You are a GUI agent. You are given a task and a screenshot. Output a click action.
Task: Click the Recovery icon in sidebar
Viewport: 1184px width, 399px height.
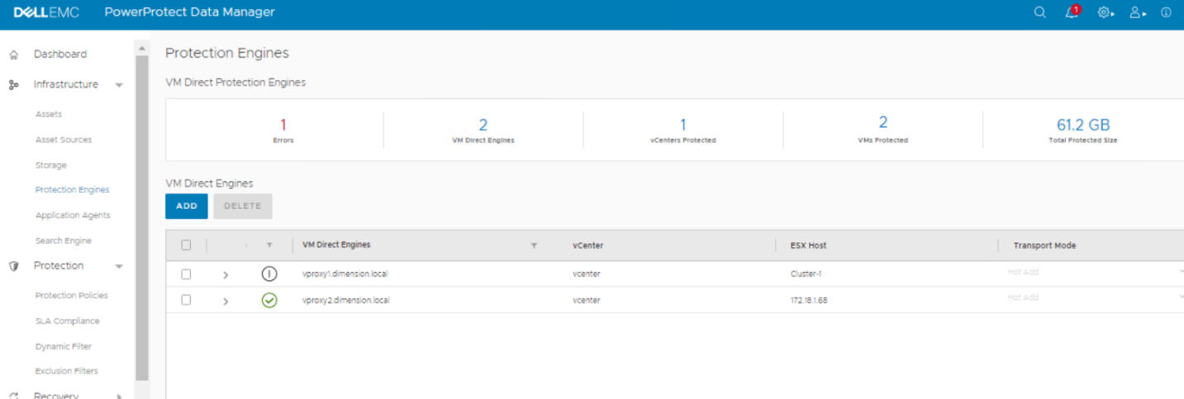[13, 396]
